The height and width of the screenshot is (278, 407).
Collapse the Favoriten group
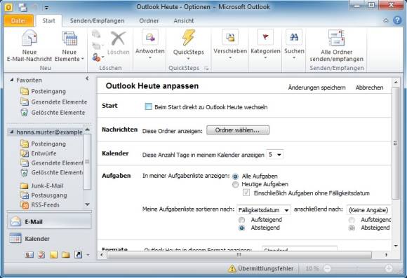(11, 81)
